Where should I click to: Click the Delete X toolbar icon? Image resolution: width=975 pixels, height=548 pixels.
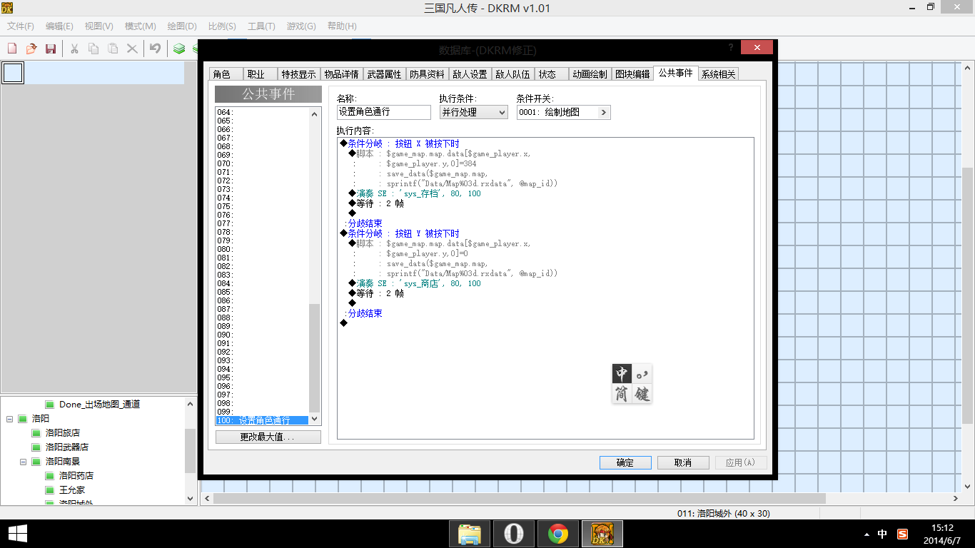coord(132,49)
